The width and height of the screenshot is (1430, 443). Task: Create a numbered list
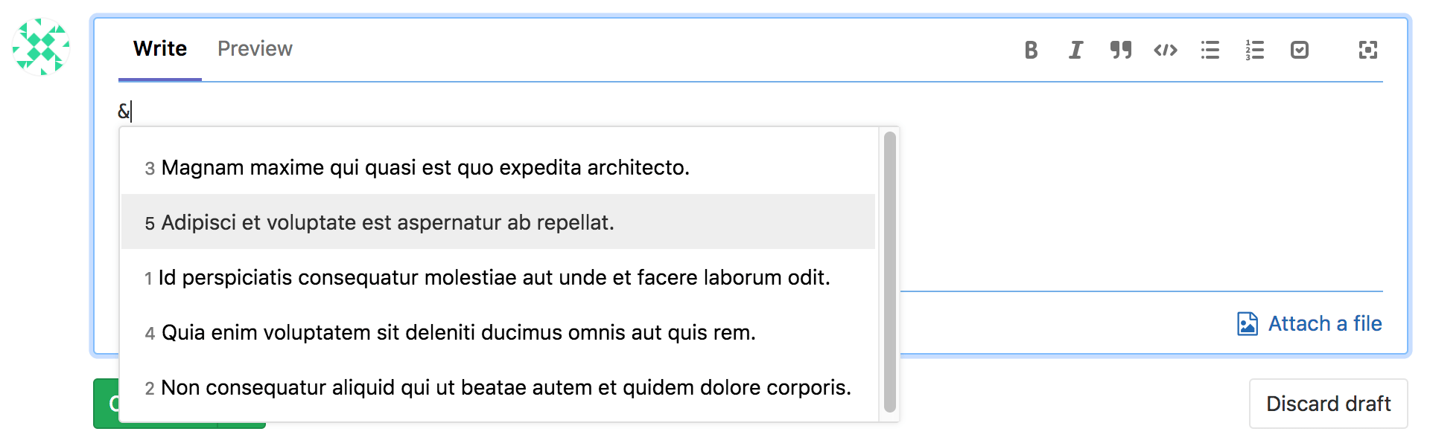tap(1254, 50)
